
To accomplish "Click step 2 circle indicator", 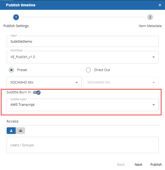I will (x=150, y=17).
